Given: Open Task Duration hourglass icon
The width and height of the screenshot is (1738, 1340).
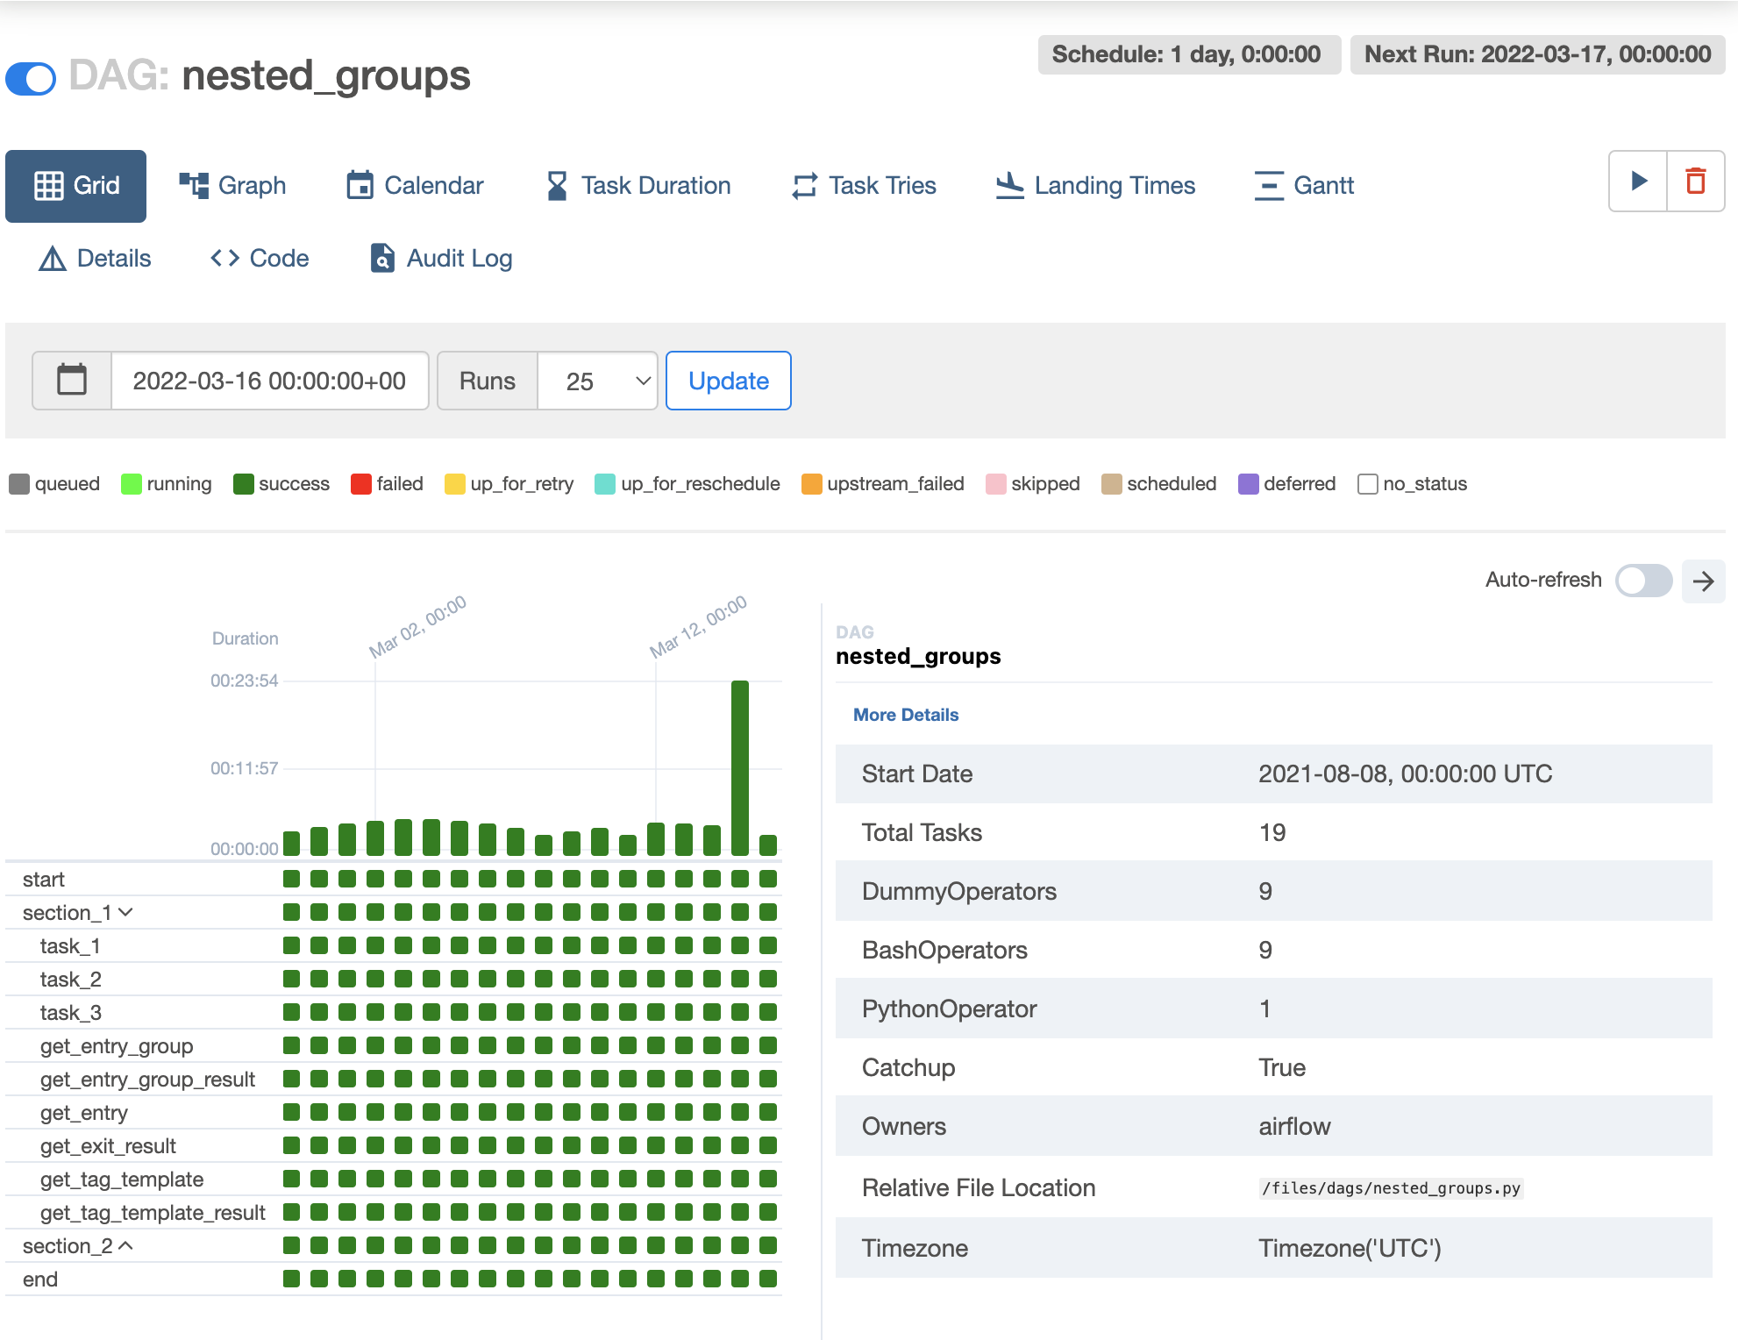Looking at the screenshot, I should (557, 185).
